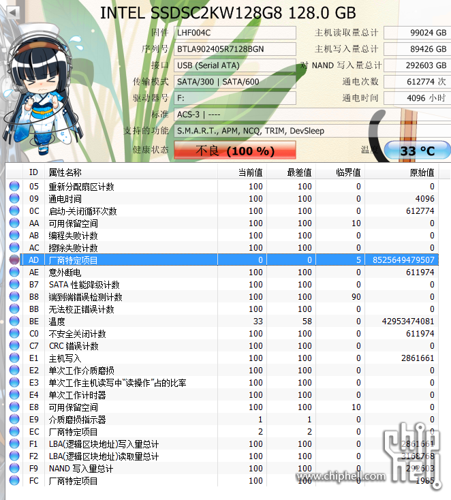Click the previous disk arrow button
The height and width of the screenshot is (500, 451).
coord(13,13)
